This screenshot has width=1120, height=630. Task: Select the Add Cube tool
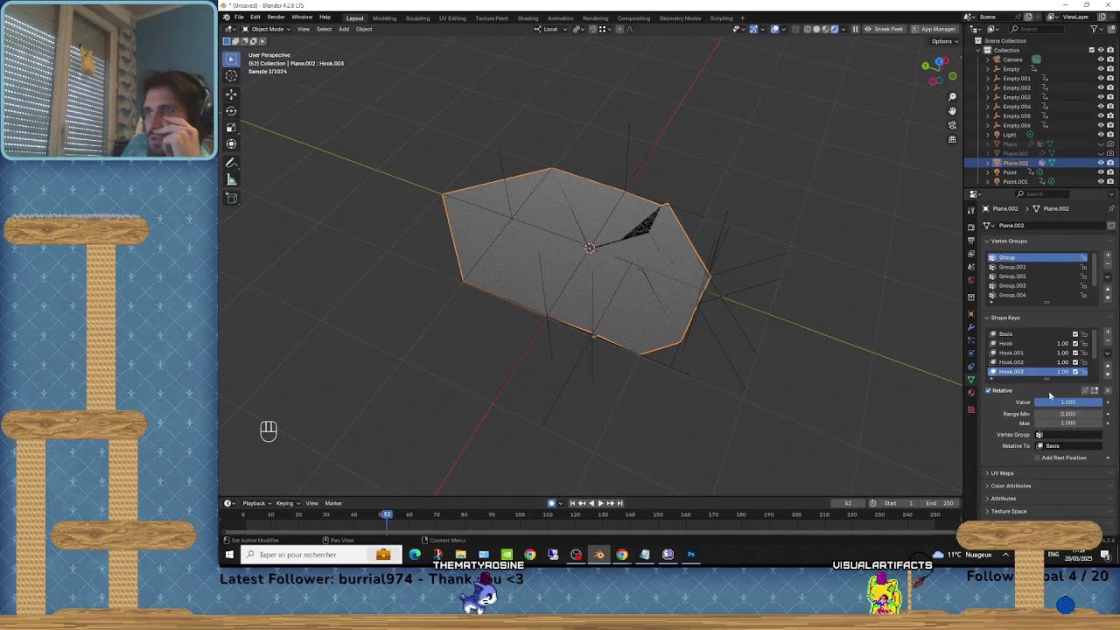231,199
